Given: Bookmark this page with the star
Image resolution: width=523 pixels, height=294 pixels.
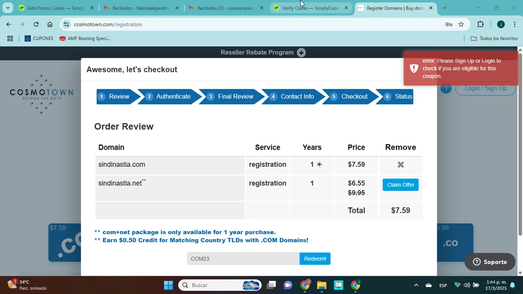Looking at the screenshot, I should point(461,24).
